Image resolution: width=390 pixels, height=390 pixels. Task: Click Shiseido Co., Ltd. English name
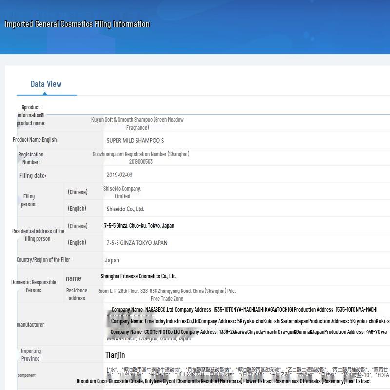pyautogui.click(x=125, y=209)
